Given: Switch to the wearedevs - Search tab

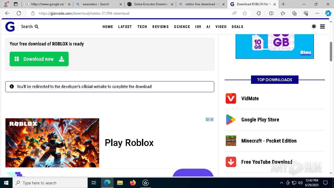Looking at the screenshot, I should coord(99,4).
